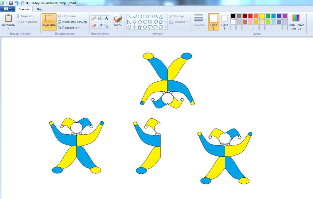Open the Вид tab
The height and width of the screenshot is (199, 313).
coord(40,9)
